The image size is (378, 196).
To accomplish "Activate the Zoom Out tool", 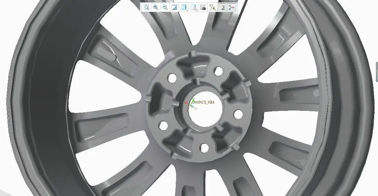I will pyautogui.click(x=165, y=7).
